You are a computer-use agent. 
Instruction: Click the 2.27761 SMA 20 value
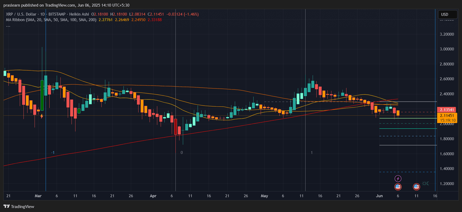106,20
